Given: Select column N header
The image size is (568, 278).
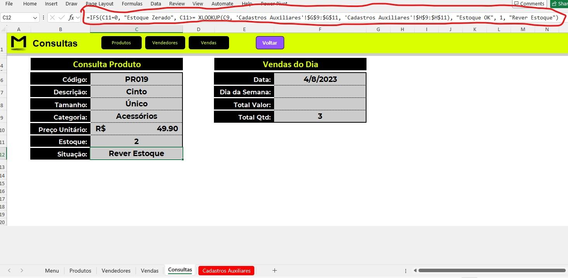Looking at the screenshot, I should click(x=547, y=29).
